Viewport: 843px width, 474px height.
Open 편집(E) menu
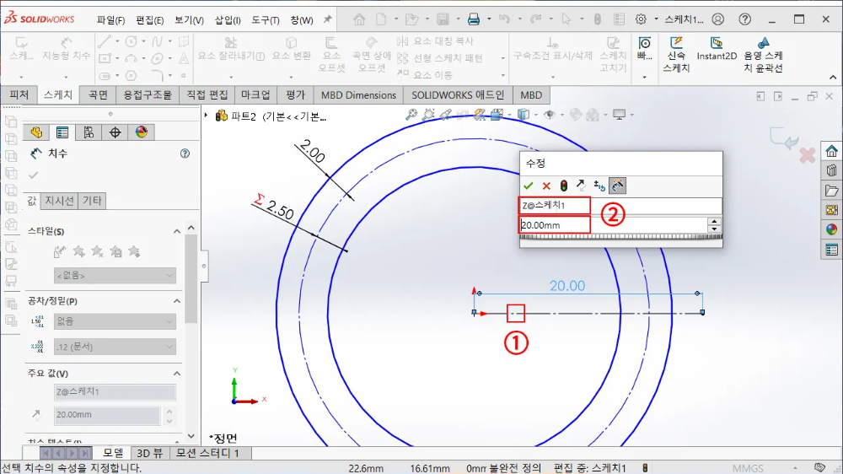point(149,20)
